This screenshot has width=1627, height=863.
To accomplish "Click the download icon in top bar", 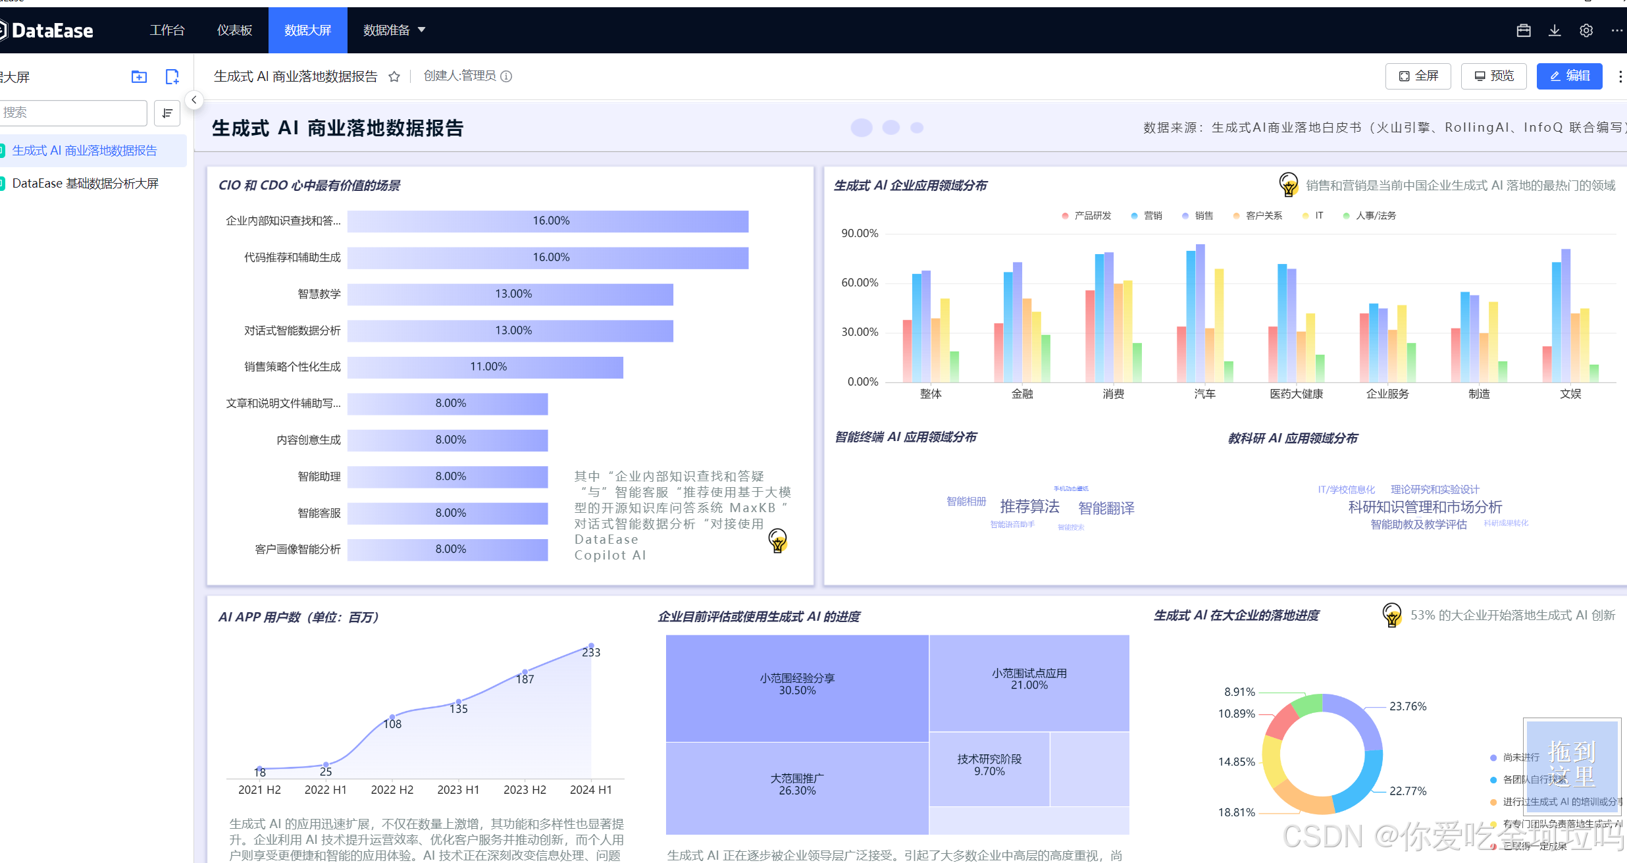I will click(1555, 30).
